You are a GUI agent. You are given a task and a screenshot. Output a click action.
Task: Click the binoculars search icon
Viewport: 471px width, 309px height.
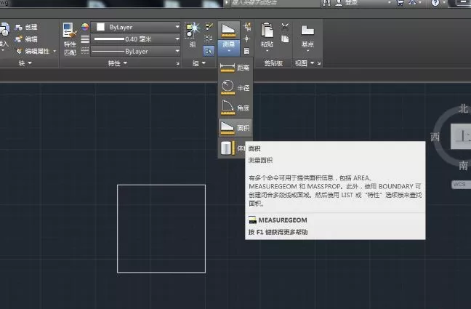point(326,3)
